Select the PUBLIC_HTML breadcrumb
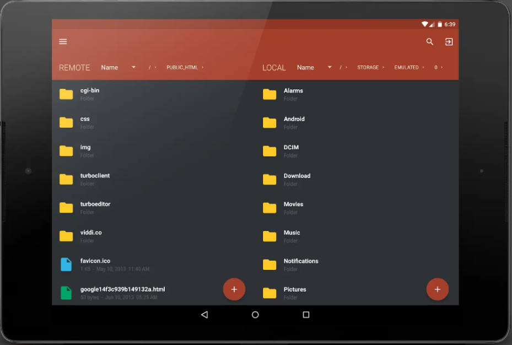Image resolution: width=512 pixels, height=345 pixels. point(182,67)
